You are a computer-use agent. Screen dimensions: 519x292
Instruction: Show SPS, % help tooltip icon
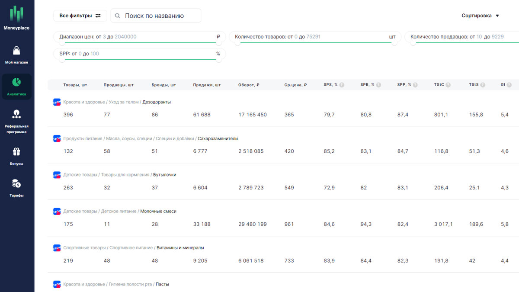(342, 85)
